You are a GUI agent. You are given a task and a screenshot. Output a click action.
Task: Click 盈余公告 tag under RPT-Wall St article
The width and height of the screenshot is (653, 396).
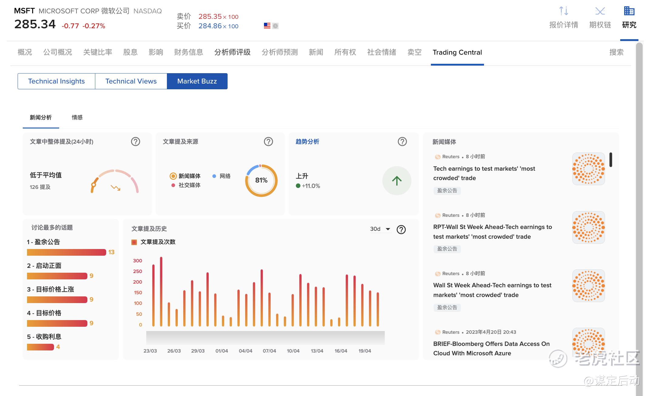tap(447, 249)
